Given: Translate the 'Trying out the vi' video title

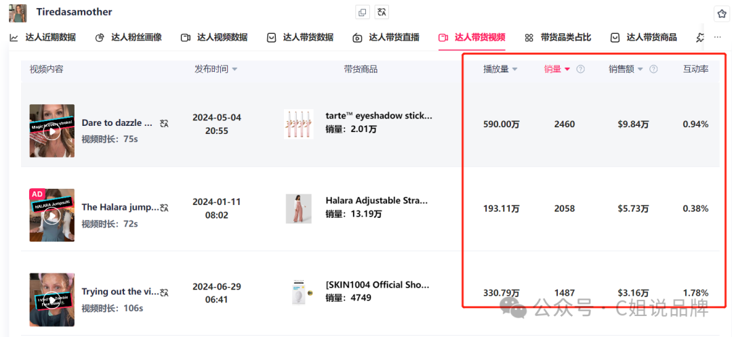Looking at the screenshot, I should [164, 292].
